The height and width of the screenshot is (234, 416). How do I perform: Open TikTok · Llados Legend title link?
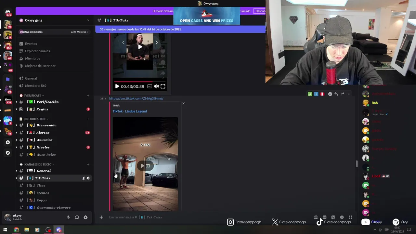[130, 111]
